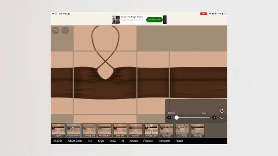Select the Frosted Glass (Moving) thumbnail
The width and height of the screenshot is (278, 156).
coord(198,130)
